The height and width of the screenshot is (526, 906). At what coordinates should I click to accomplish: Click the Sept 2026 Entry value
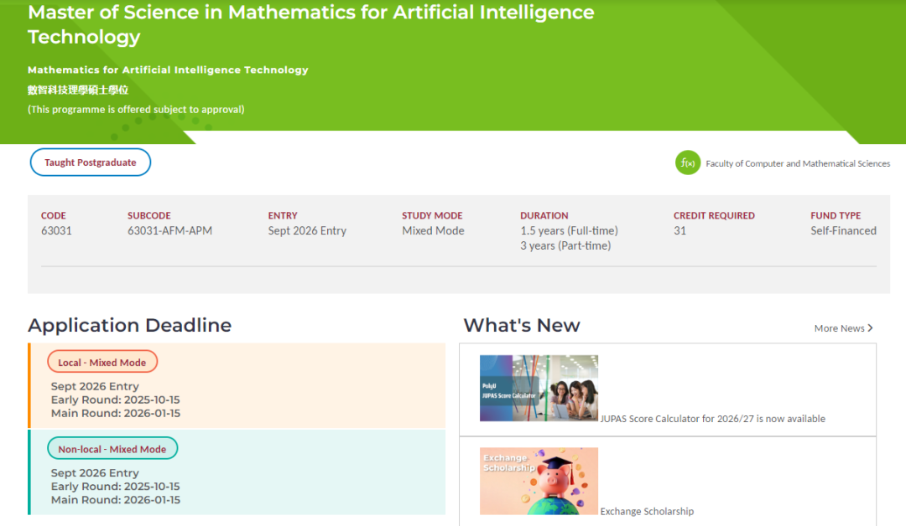pos(307,231)
